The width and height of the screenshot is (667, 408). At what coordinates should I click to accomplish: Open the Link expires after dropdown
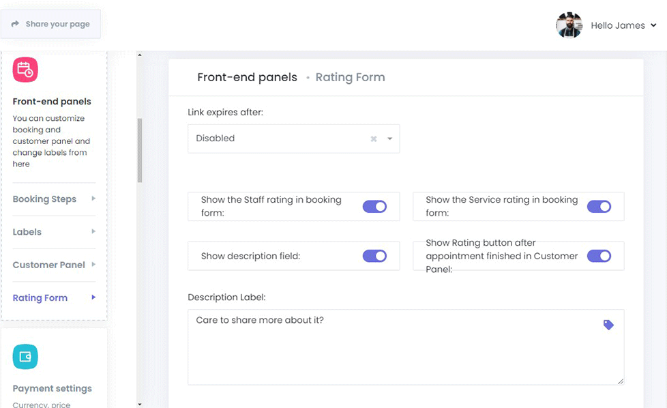tap(390, 139)
